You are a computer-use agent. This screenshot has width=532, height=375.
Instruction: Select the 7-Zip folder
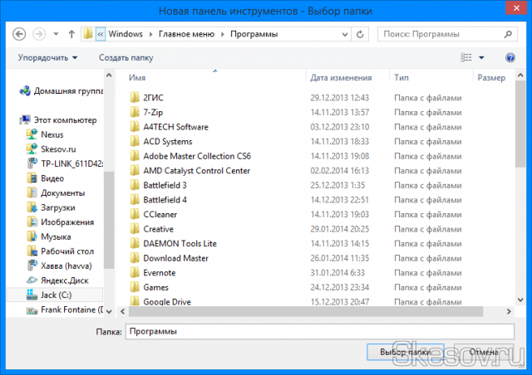[152, 112]
